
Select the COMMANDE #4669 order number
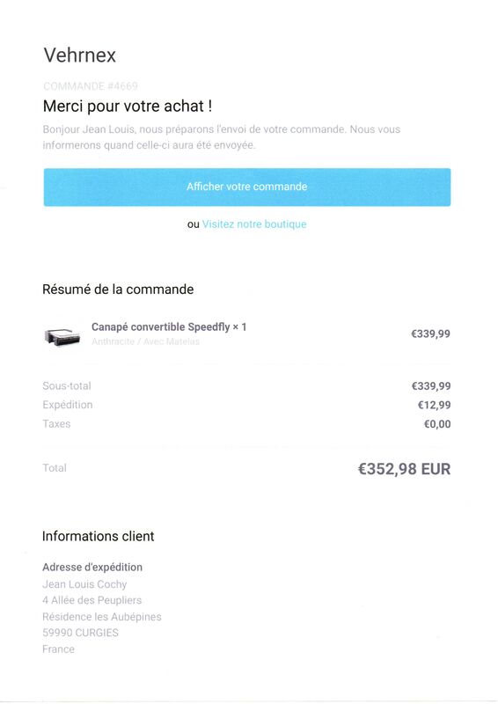click(x=91, y=85)
